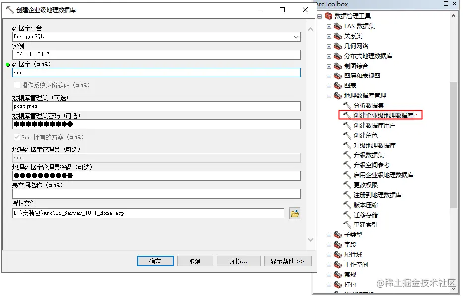Close the ArcToolbox panel
The width and height of the screenshot is (465, 297).
click(x=454, y=4)
